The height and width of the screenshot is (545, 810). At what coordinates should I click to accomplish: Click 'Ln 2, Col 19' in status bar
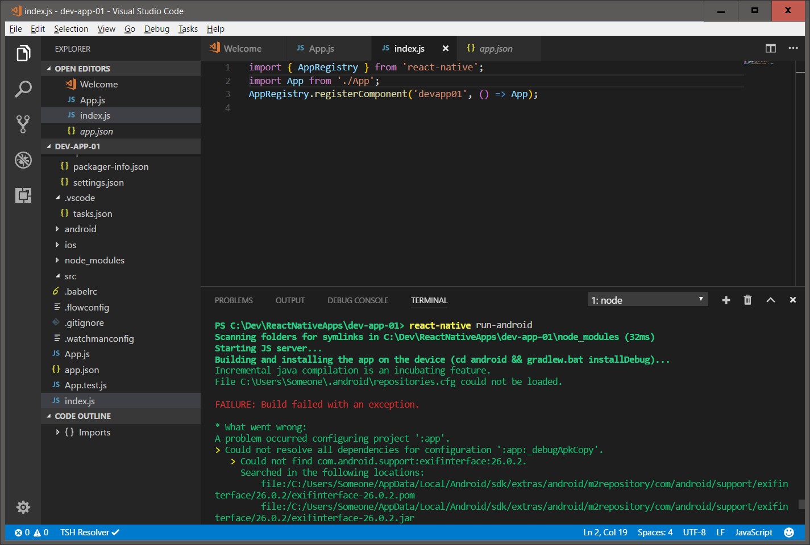pos(605,533)
